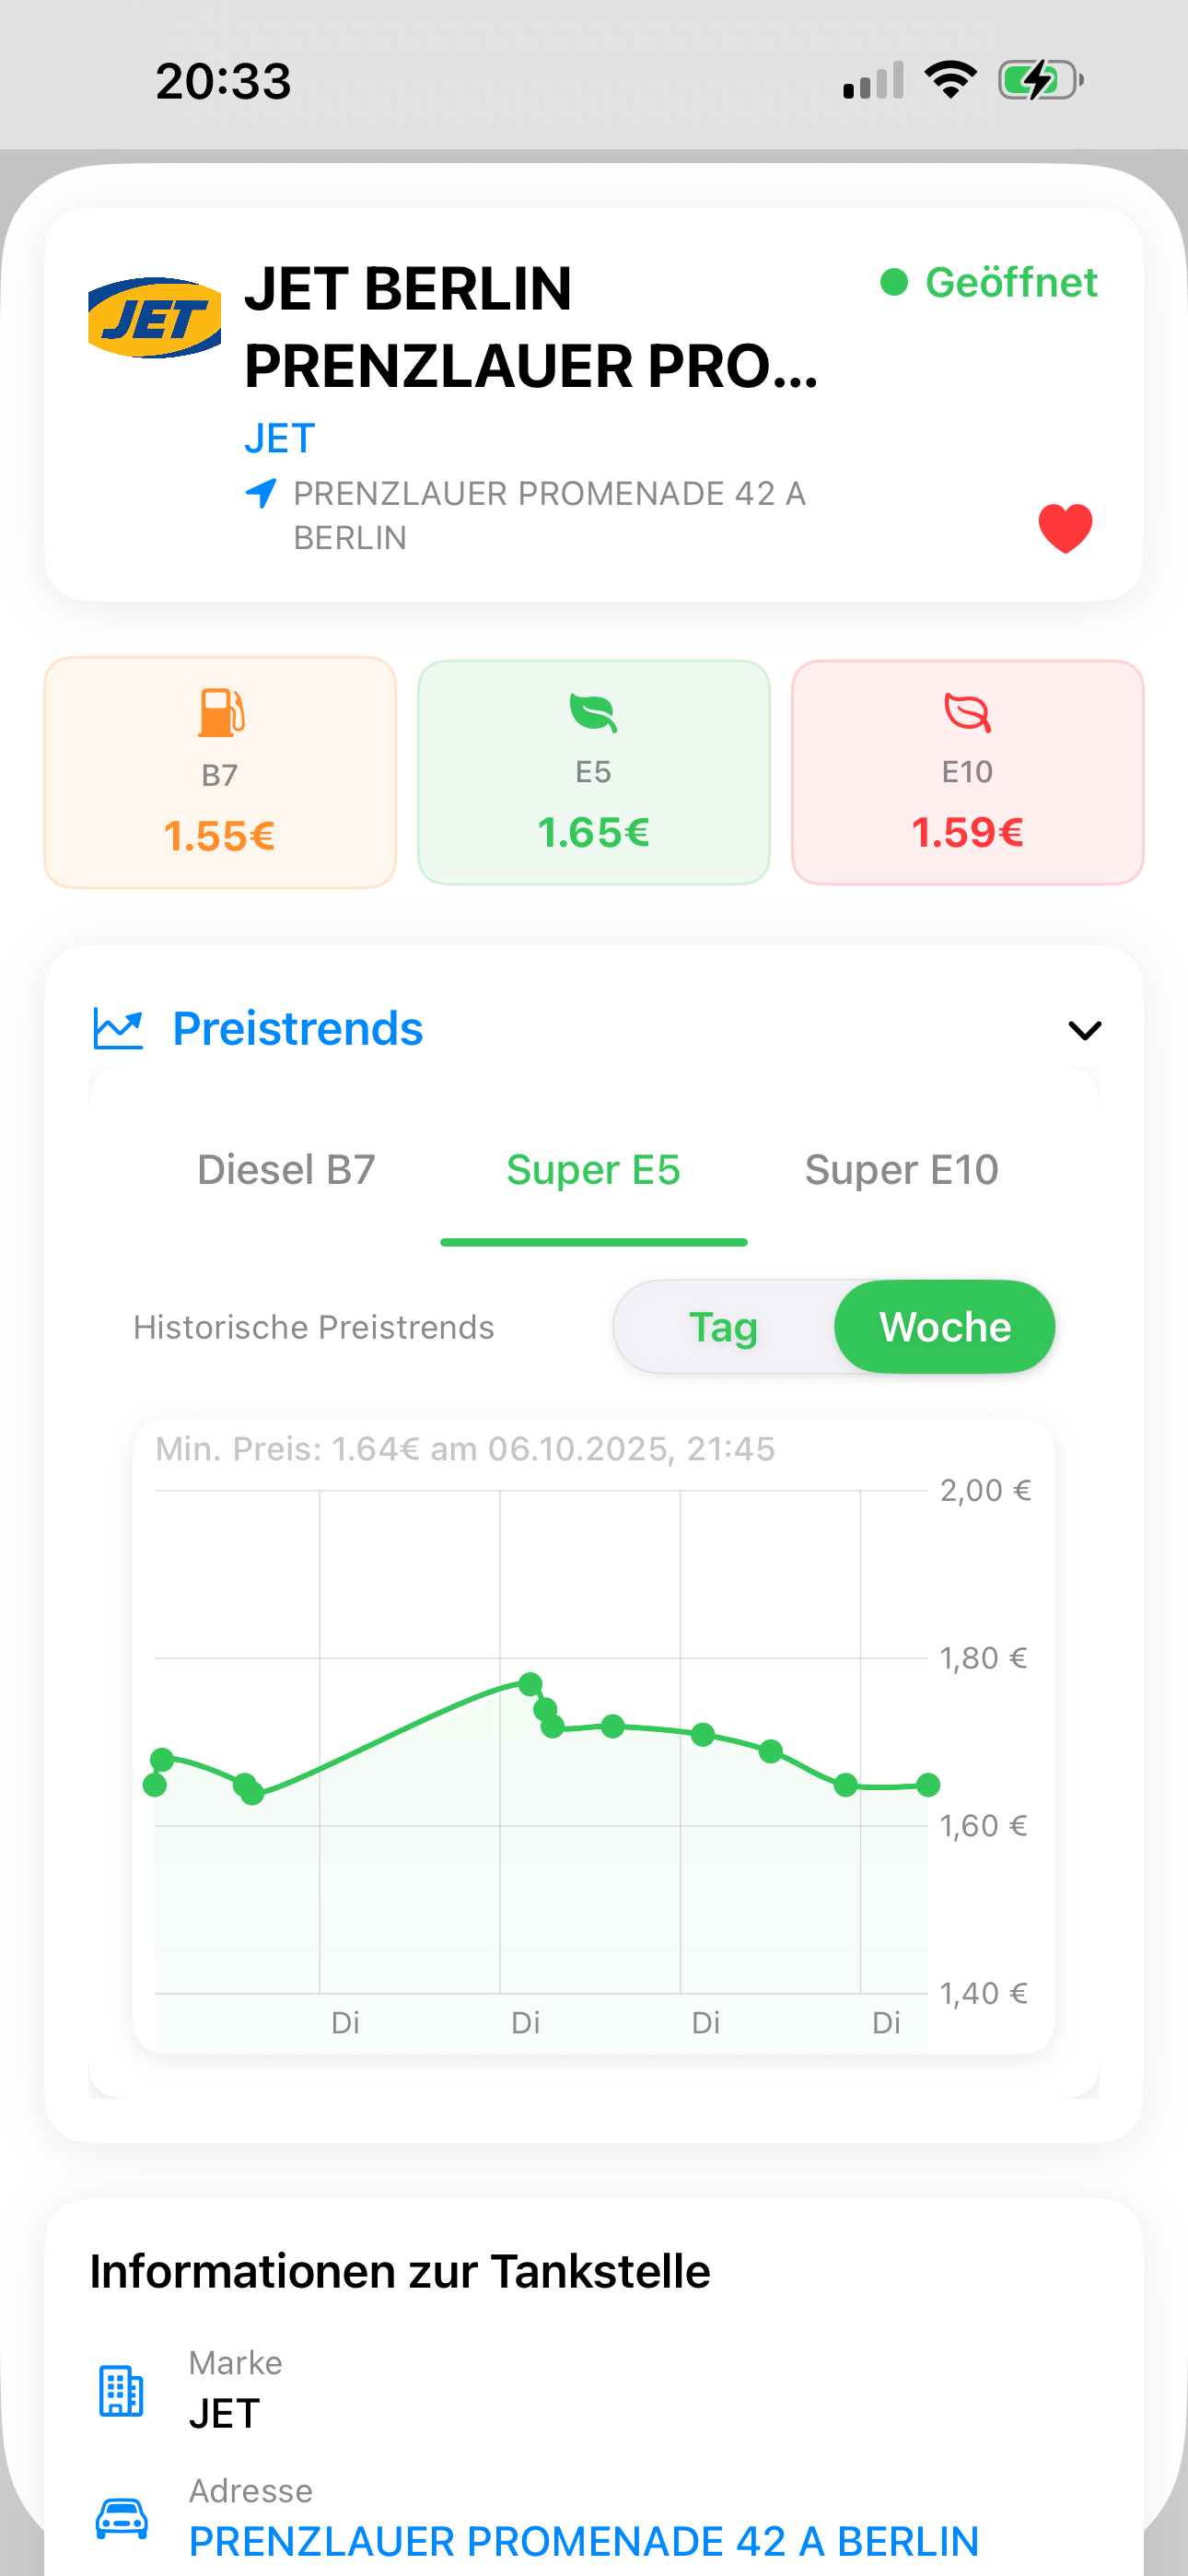
Task: Tap the B7 1.55€ price card
Action: [x=220, y=772]
